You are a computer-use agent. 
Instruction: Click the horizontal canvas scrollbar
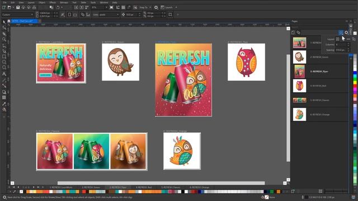coord(161,183)
